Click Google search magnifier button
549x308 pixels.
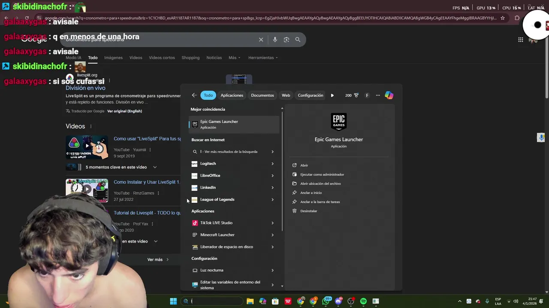pos(298,39)
